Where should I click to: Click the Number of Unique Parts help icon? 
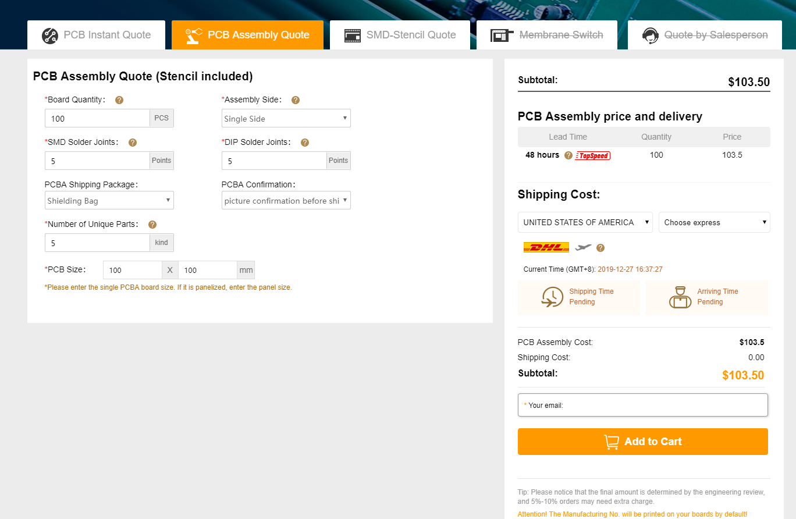coord(152,225)
